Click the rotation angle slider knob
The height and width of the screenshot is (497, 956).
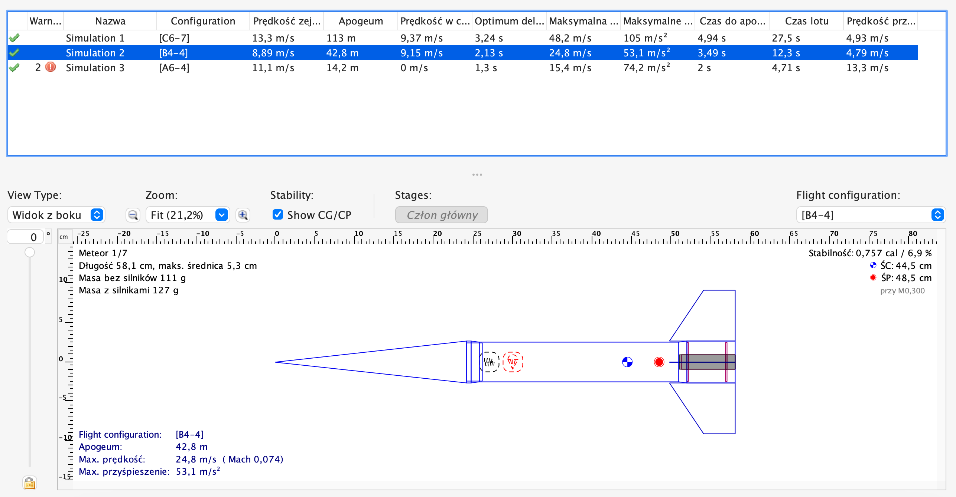pos(30,253)
